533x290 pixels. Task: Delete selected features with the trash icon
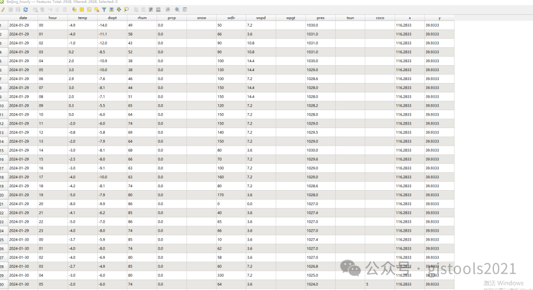[x=42, y=9]
